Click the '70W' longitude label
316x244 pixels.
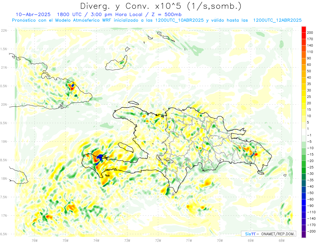tap(220, 240)
